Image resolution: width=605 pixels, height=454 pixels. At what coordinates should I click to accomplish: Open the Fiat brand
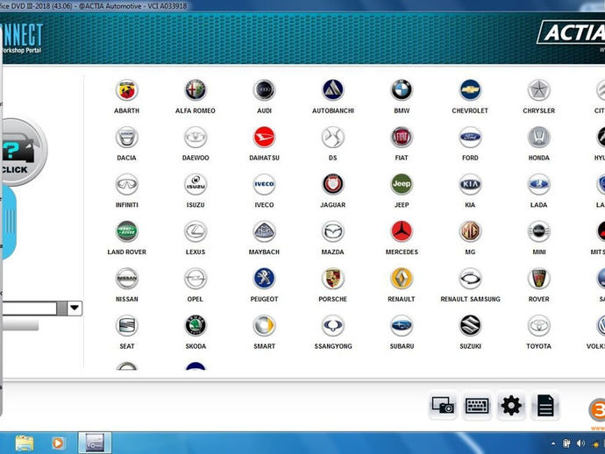pyautogui.click(x=402, y=138)
